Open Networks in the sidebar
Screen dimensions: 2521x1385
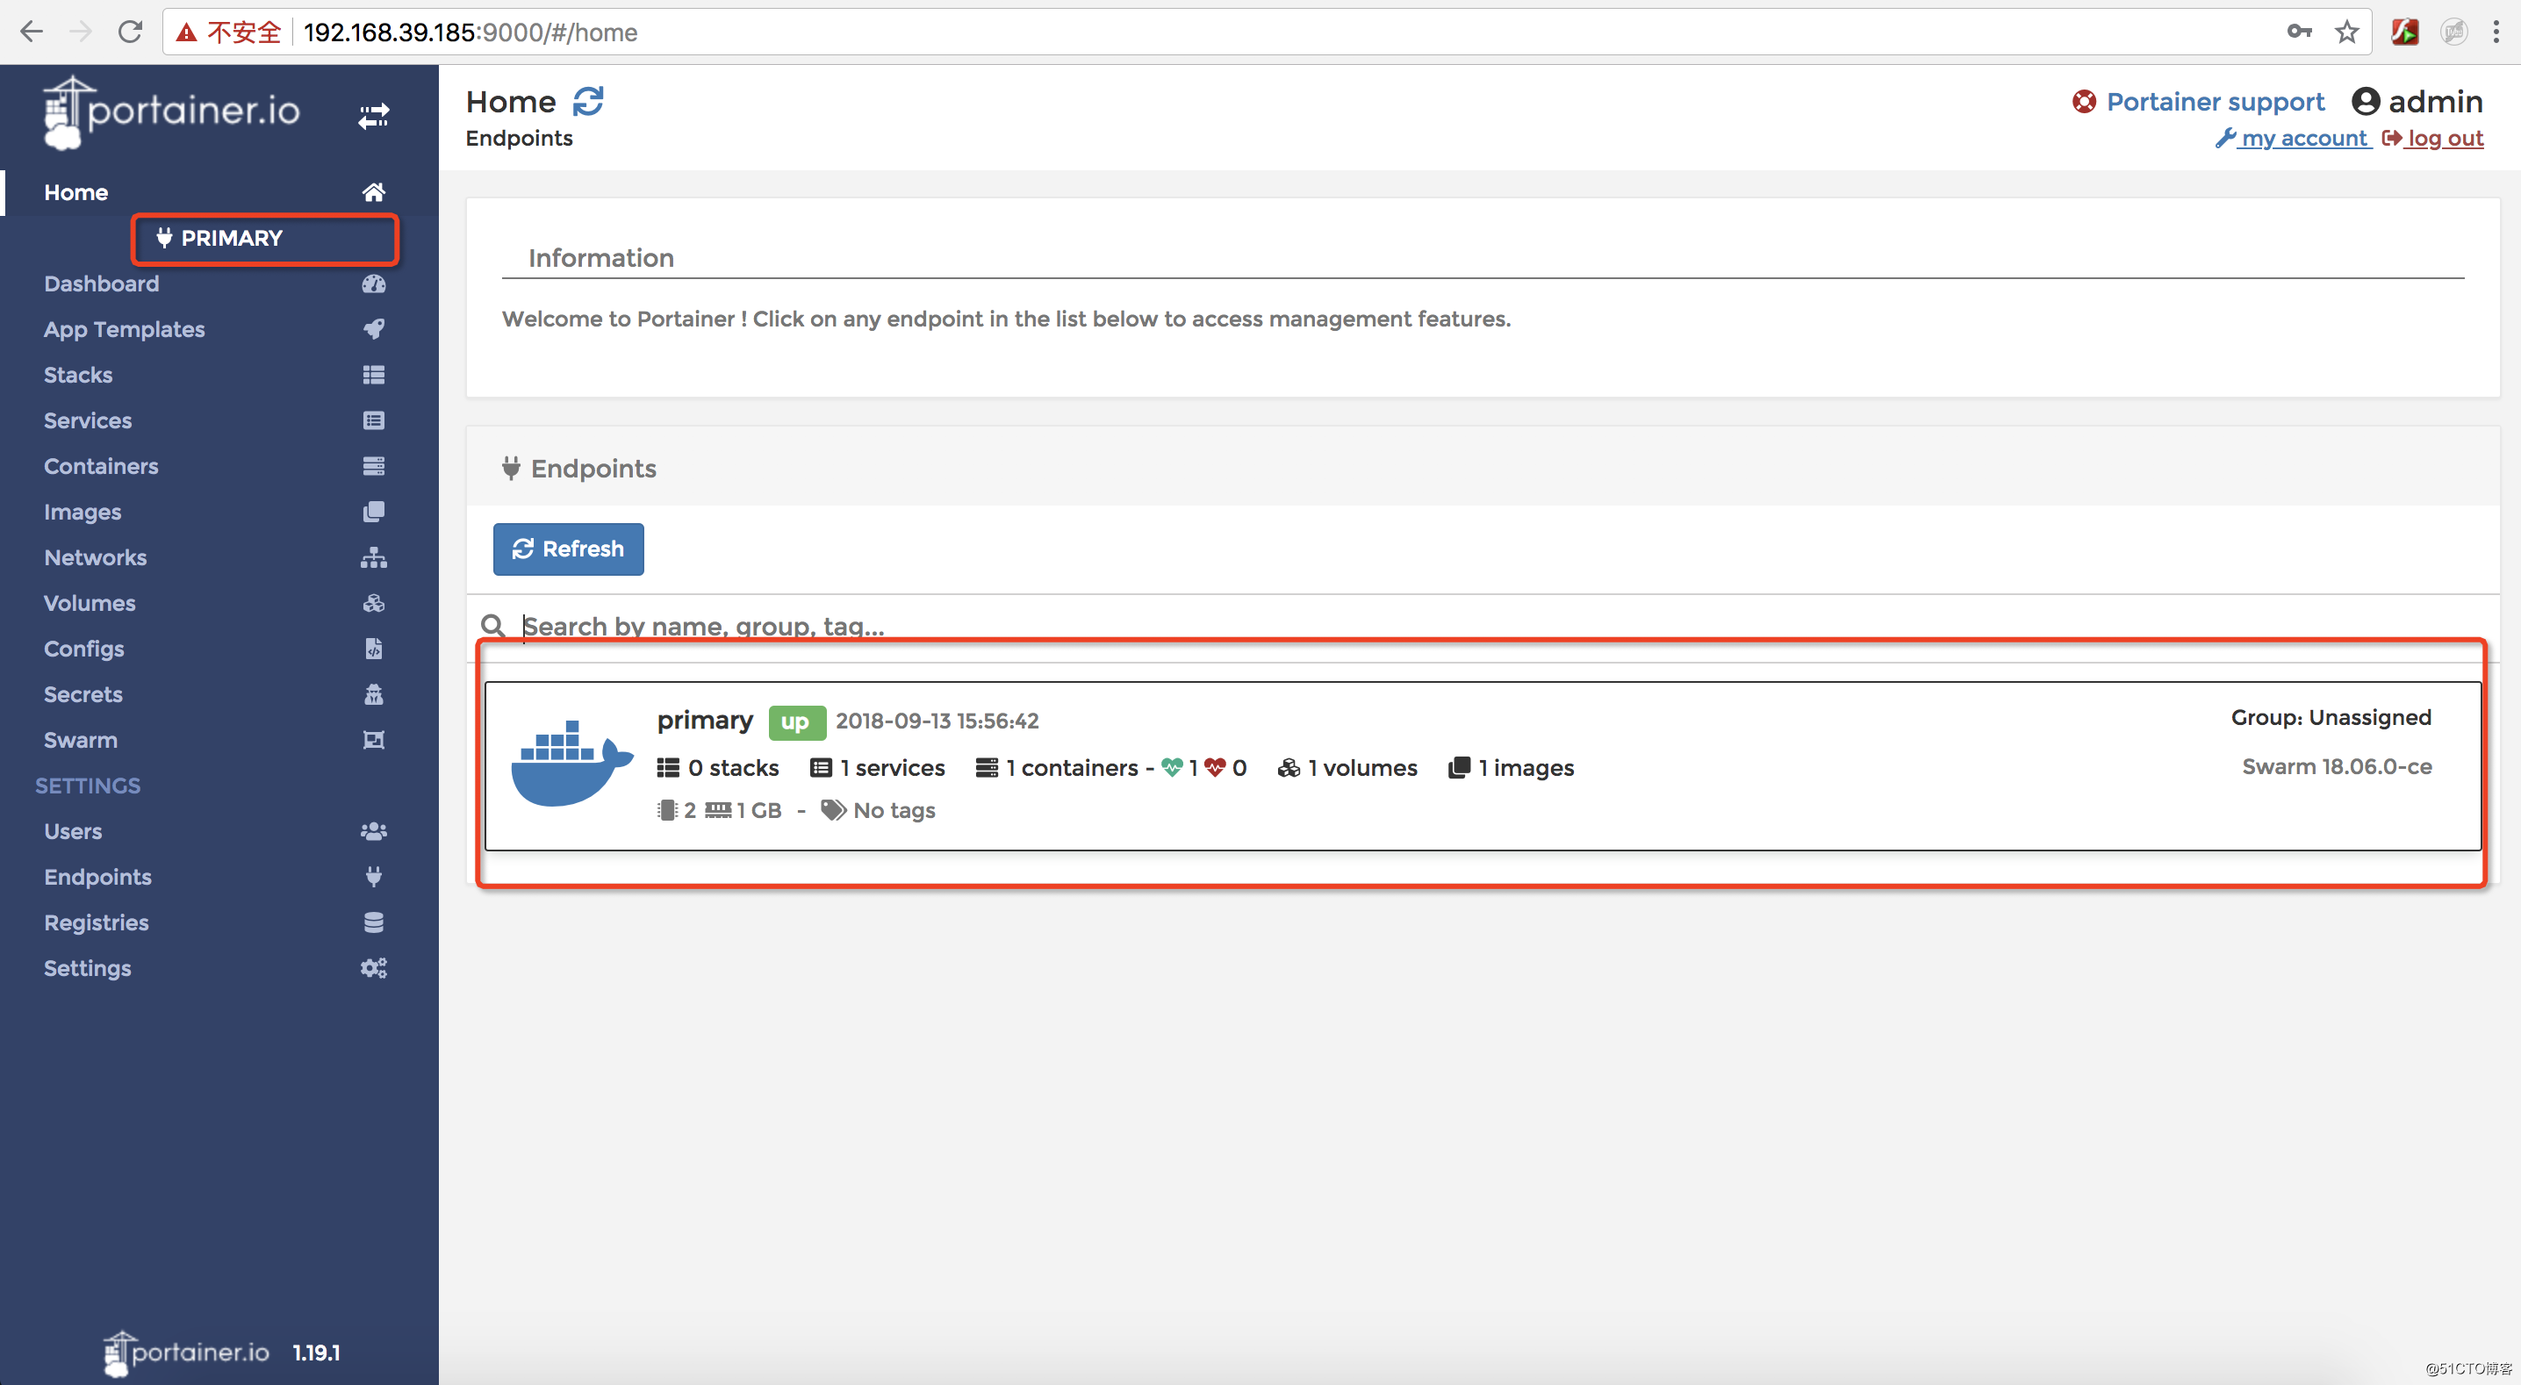click(x=95, y=557)
